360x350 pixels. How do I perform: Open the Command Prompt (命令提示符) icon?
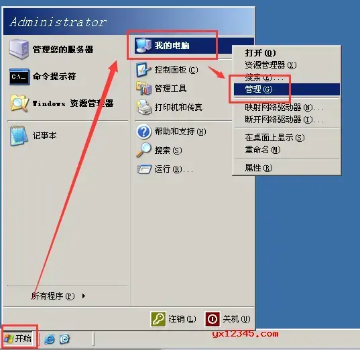pos(19,77)
